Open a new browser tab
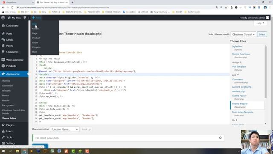The width and height of the screenshot is (273, 154). pos(72,3)
